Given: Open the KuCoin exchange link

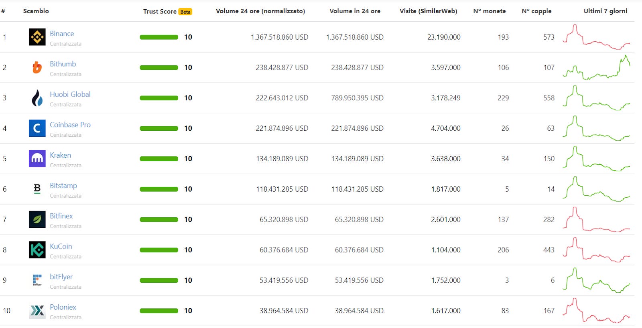Looking at the screenshot, I should [x=61, y=246].
